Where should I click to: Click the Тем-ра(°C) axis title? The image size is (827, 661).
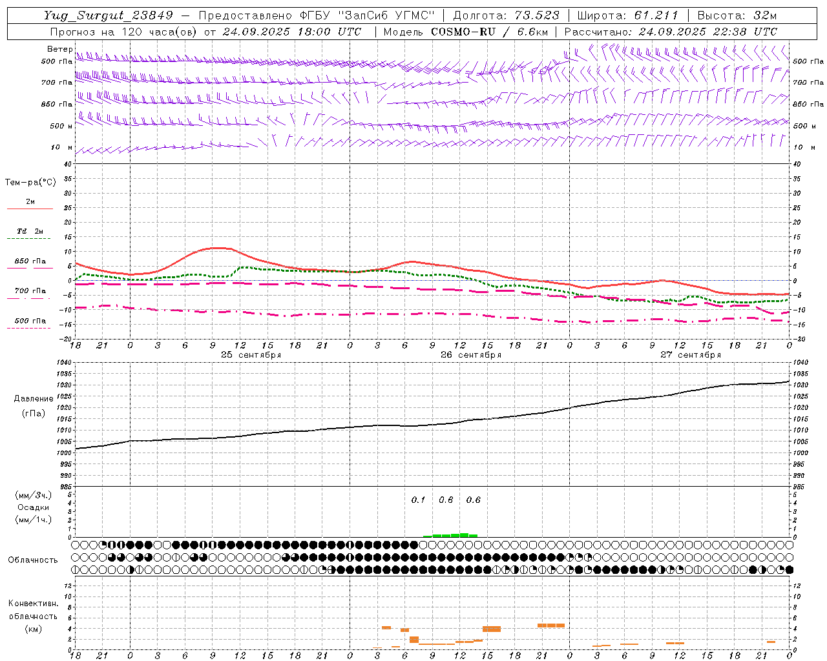tap(30, 183)
